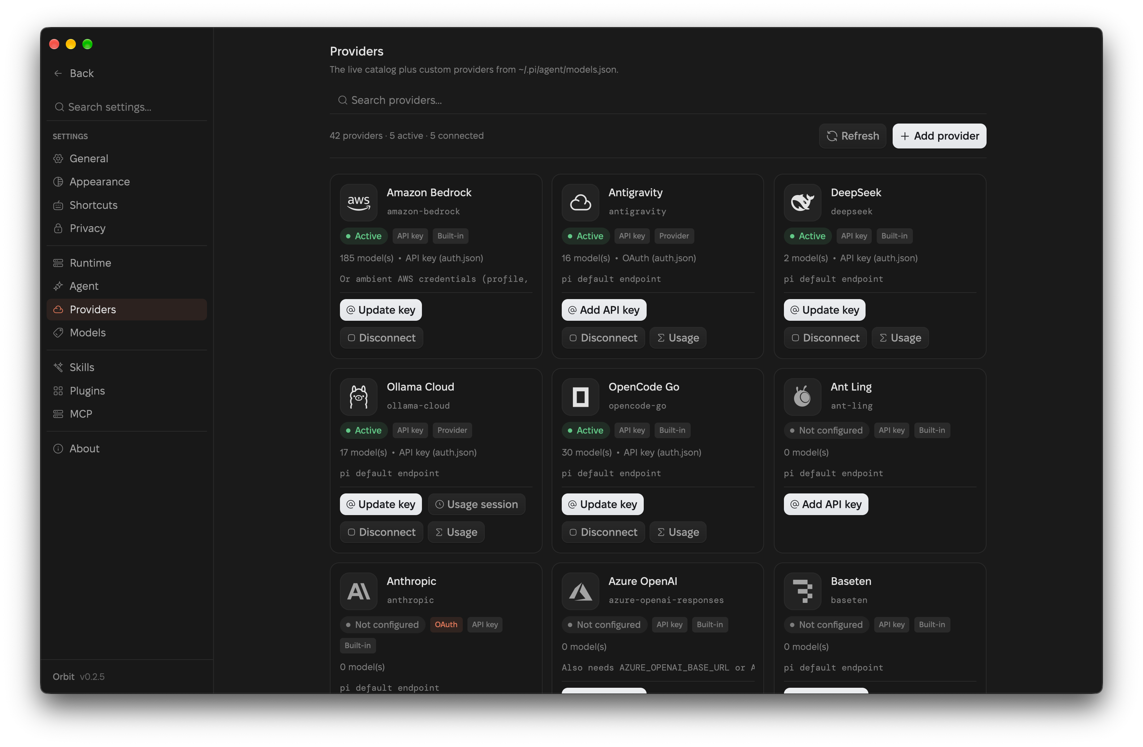Click the Refresh button
This screenshot has height=747, width=1143.
(853, 136)
